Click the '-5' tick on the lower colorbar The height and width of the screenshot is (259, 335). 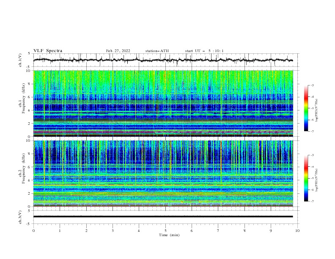click(x=312, y=178)
